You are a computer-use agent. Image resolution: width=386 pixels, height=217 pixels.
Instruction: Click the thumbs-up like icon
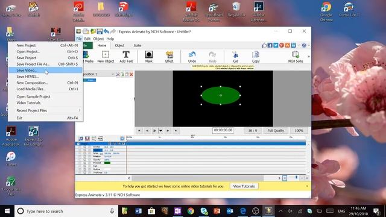[x=264, y=45]
